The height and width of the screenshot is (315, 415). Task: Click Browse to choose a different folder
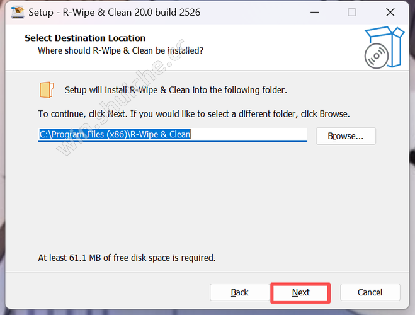pos(346,135)
